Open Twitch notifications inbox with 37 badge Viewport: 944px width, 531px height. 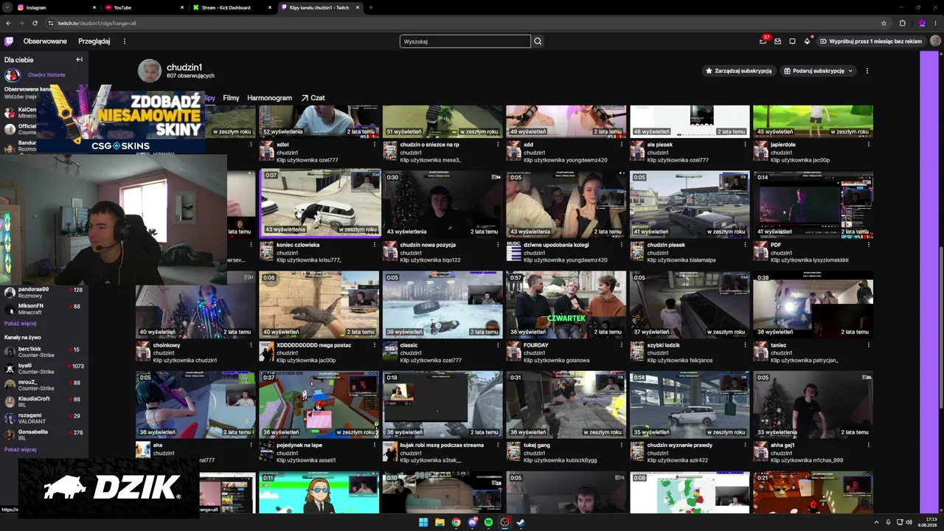pos(763,41)
